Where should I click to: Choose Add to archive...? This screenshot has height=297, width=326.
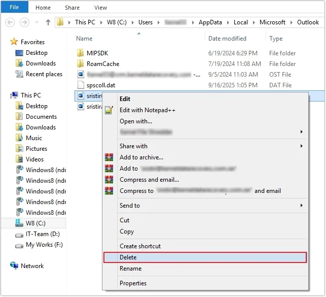(x=141, y=157)
